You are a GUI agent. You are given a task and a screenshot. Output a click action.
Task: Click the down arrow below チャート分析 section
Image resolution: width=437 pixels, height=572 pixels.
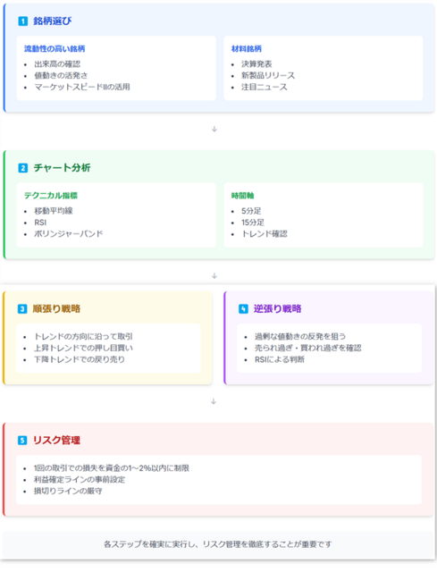click(214, 276)
